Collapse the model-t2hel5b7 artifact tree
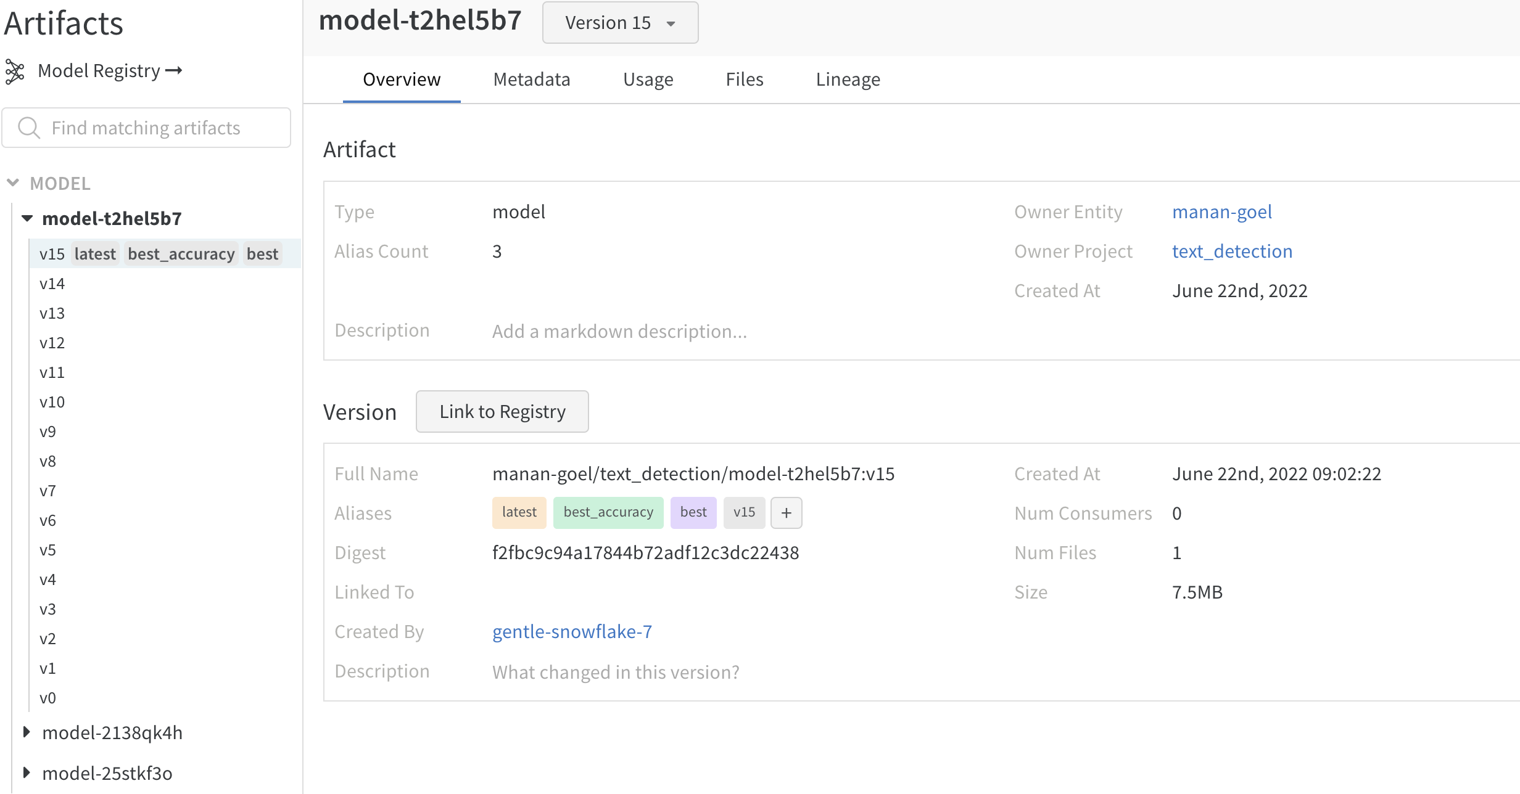The image size is (1520, 794). point(26,218)
